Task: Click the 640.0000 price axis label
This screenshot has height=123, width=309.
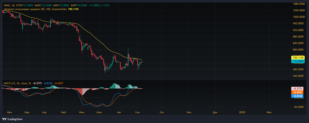Action: (x=298, y=76)
